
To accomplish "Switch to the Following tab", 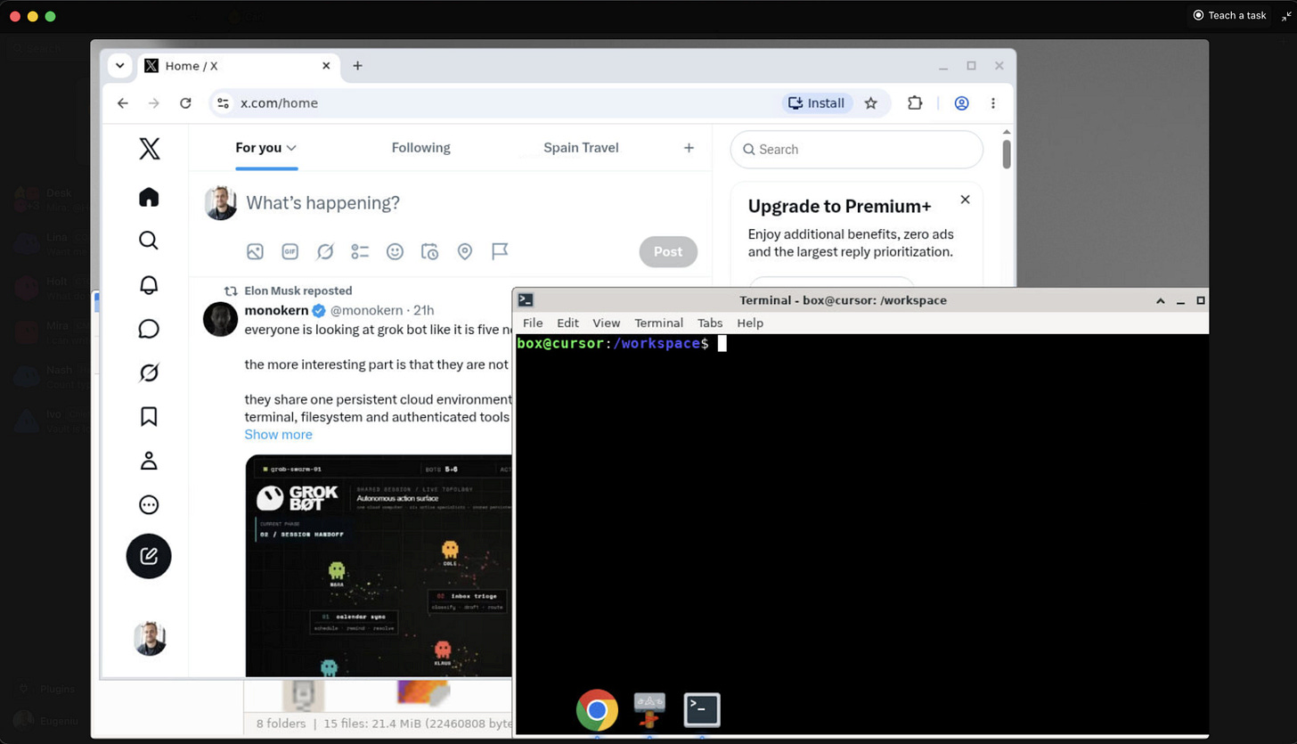I will [x=420, y=148].
